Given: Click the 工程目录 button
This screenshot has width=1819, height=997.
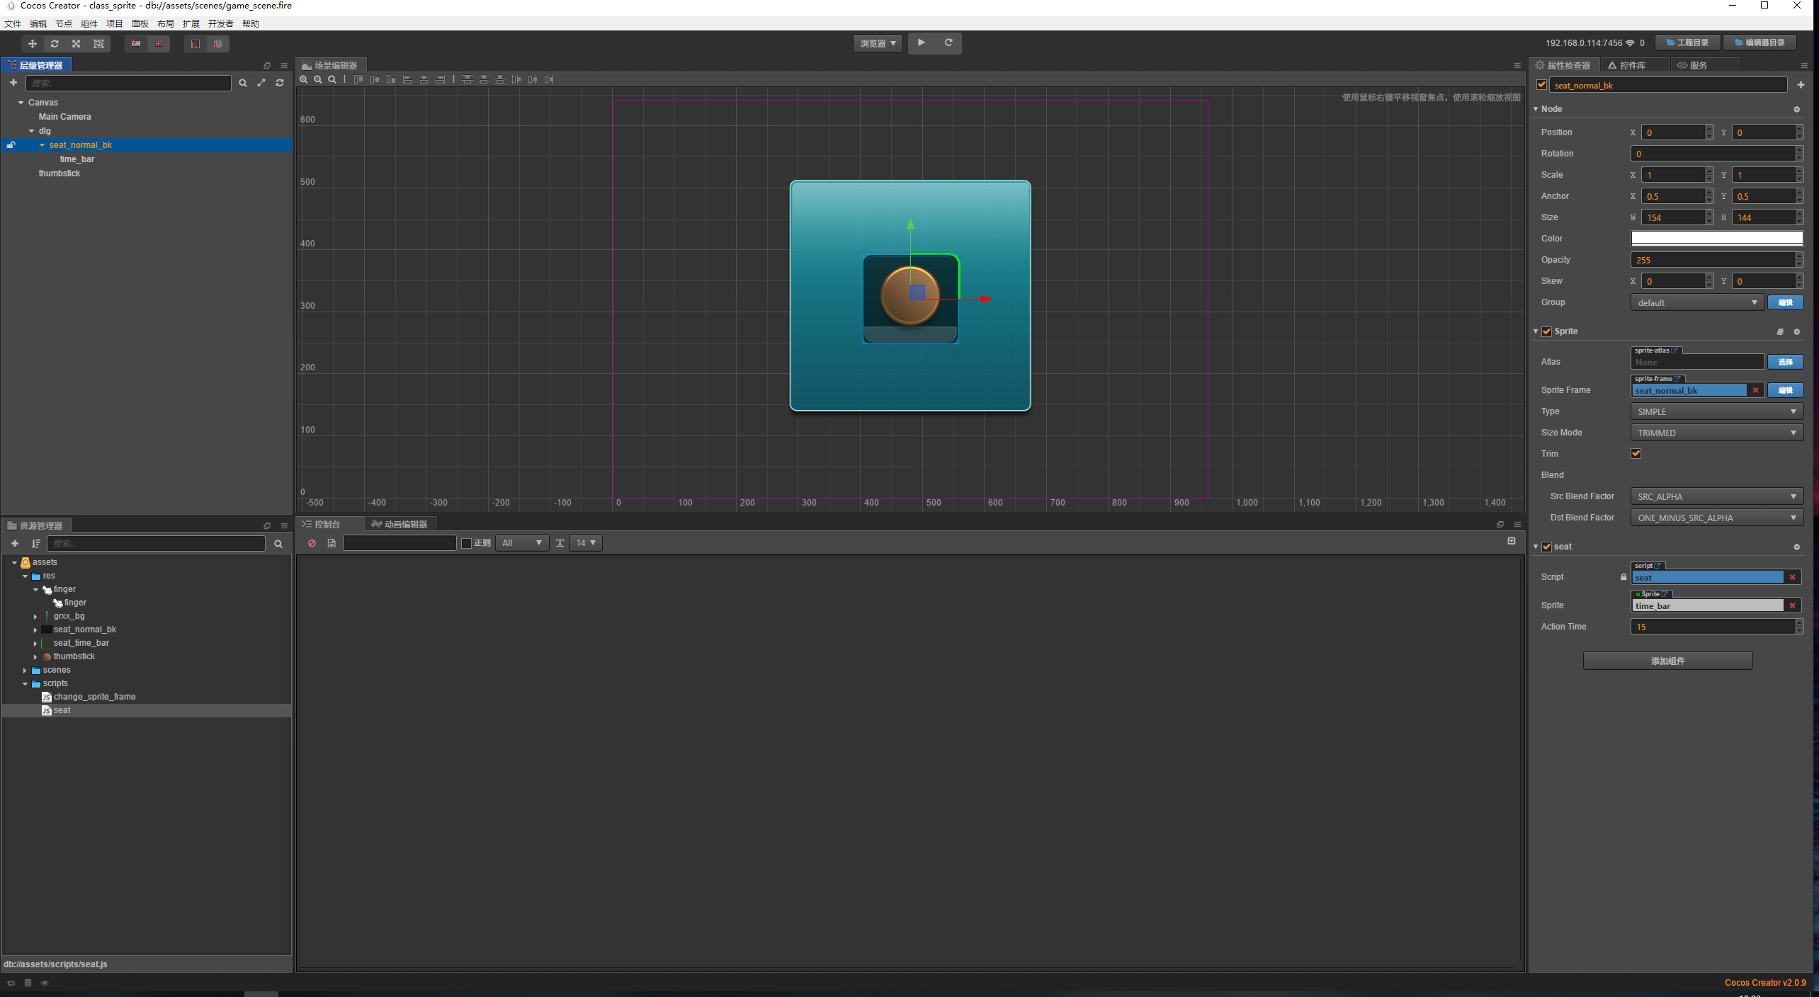Looking at the screenshot, I should [x=1688, y=42].
